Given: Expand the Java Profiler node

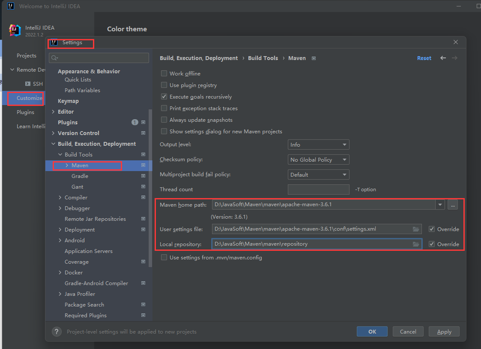Looking at the screenshot, I should coord(60,294).
